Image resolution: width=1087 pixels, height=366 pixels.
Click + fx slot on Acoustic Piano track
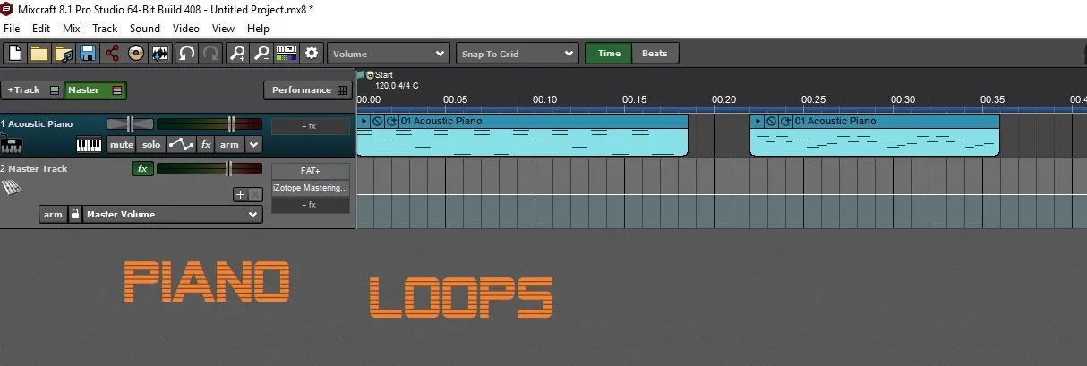[310, 126]
